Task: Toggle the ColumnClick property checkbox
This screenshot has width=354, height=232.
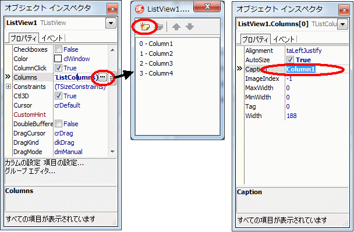Action: click(x=58, y=68)
